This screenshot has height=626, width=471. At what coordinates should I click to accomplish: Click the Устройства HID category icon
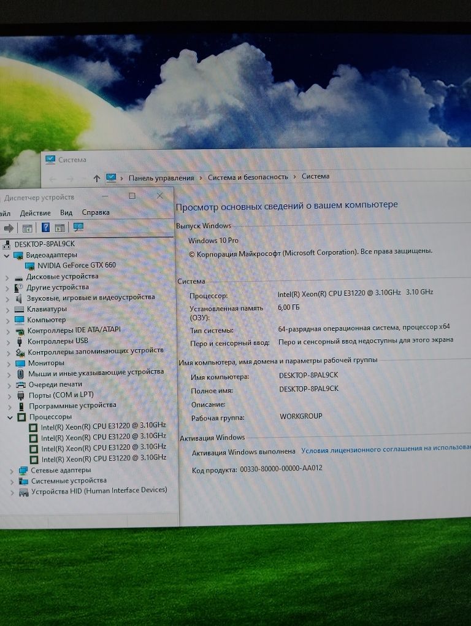click(x=24, y=492)
